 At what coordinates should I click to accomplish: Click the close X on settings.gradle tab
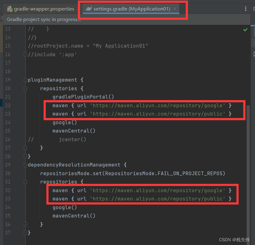pos(175,9)
